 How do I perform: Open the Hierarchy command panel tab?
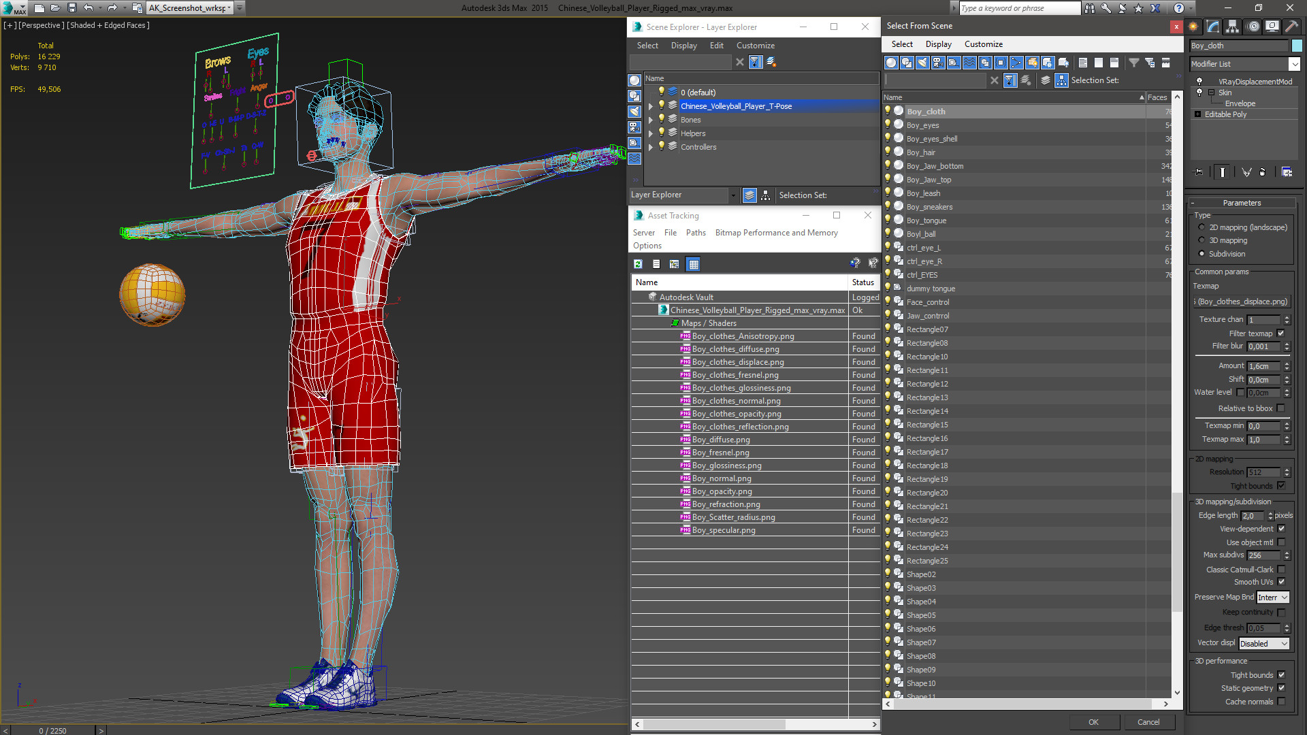pos(1233,27)
